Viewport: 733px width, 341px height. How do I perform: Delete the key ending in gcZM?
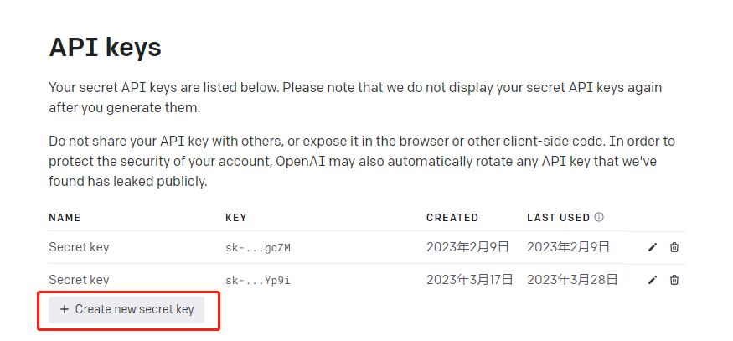(674, 247)
